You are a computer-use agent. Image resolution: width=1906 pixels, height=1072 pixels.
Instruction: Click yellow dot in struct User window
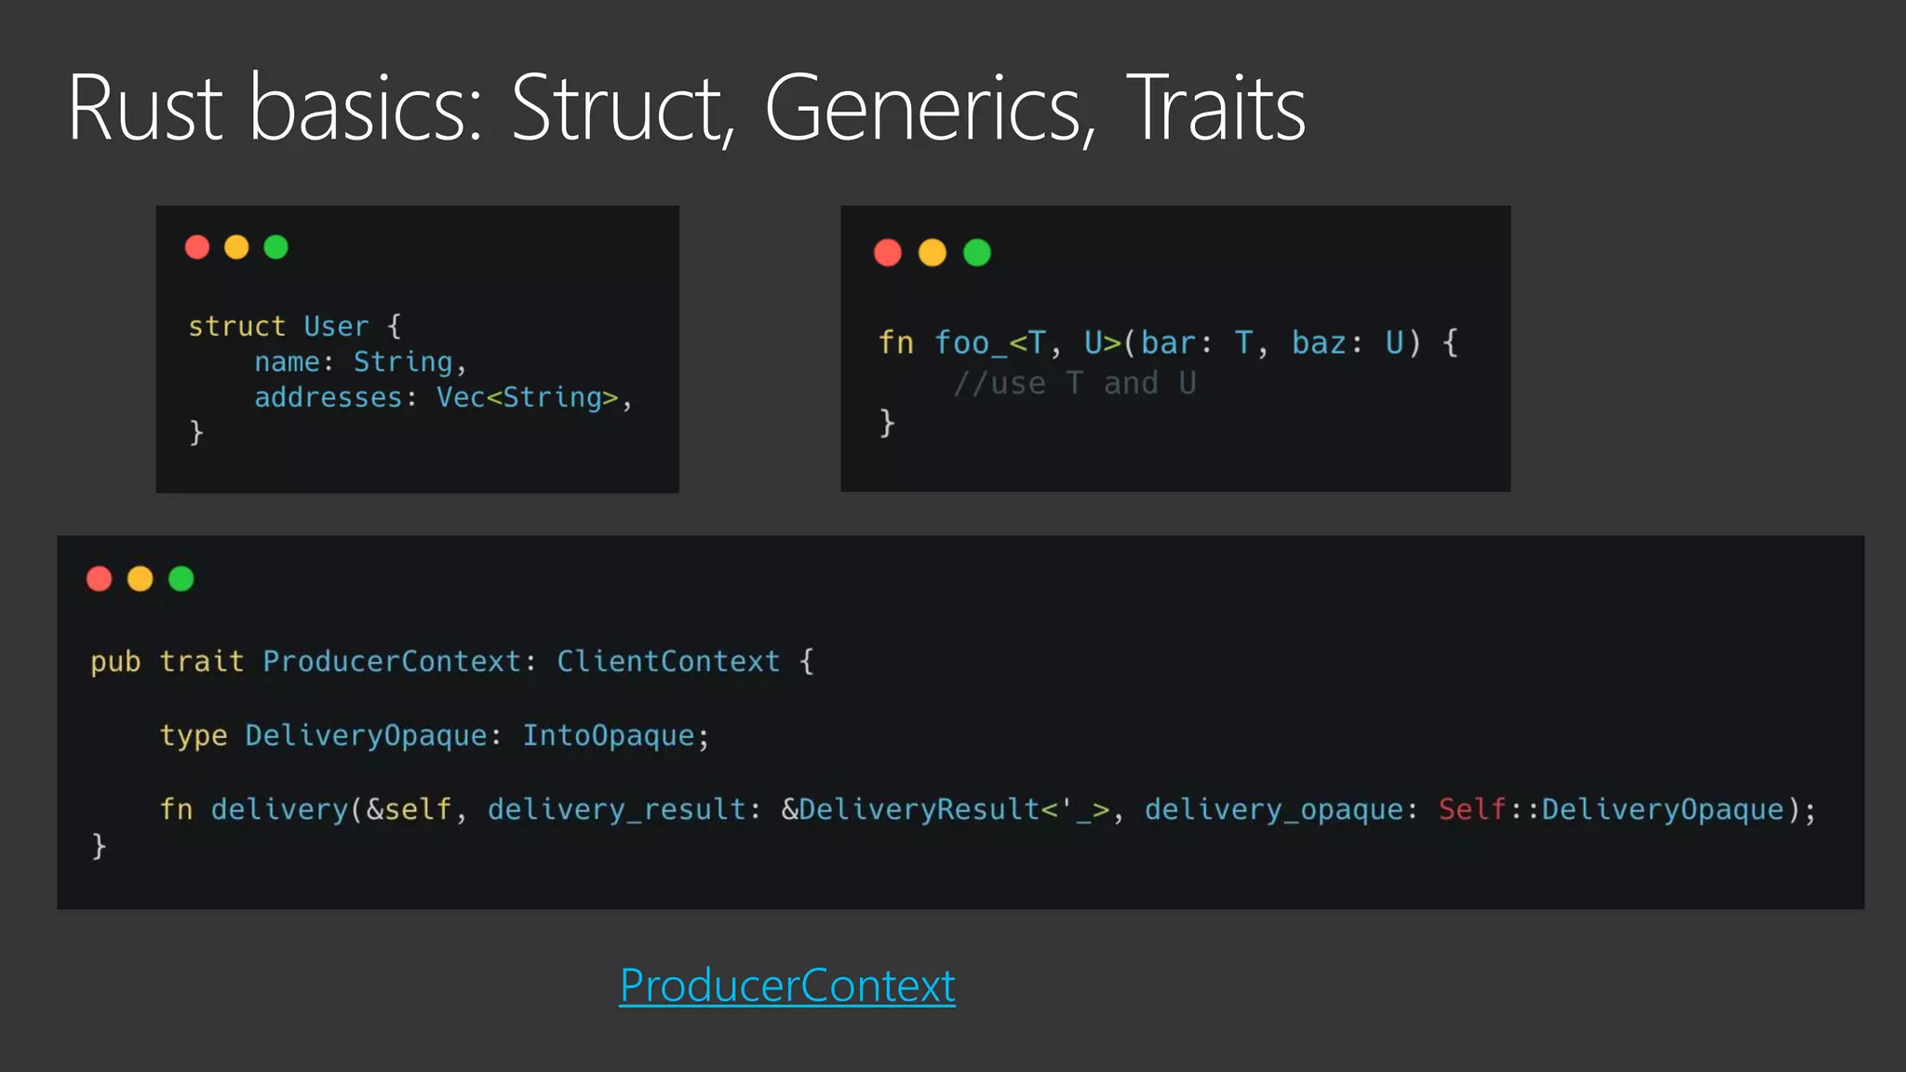coord(236,247)
